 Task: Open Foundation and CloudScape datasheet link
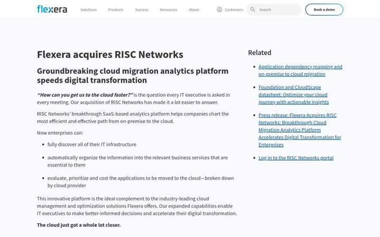(x=293, y=95)
